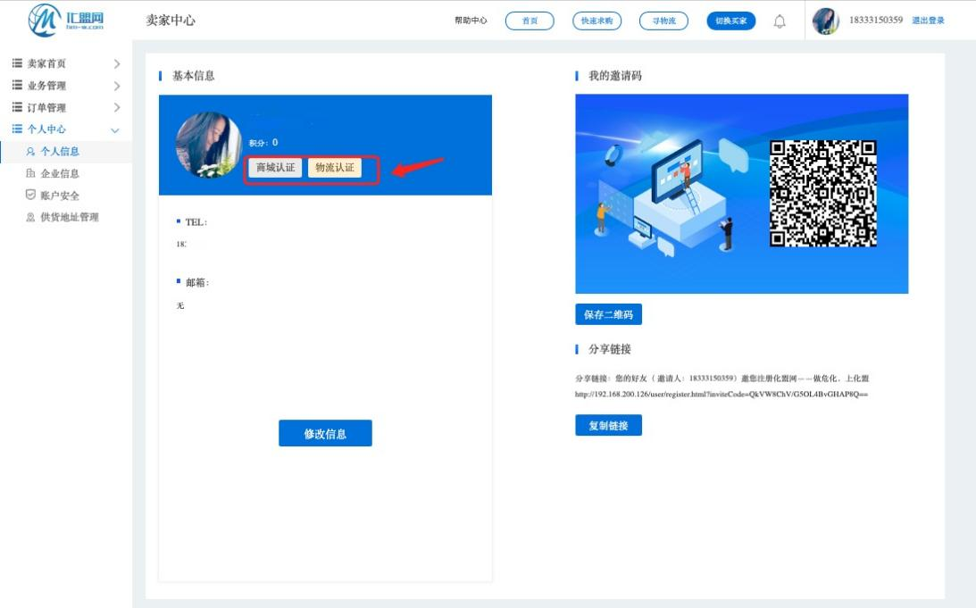Click the 寻物流 button
Screen dimensions: 976x608
tap(664, 21)
